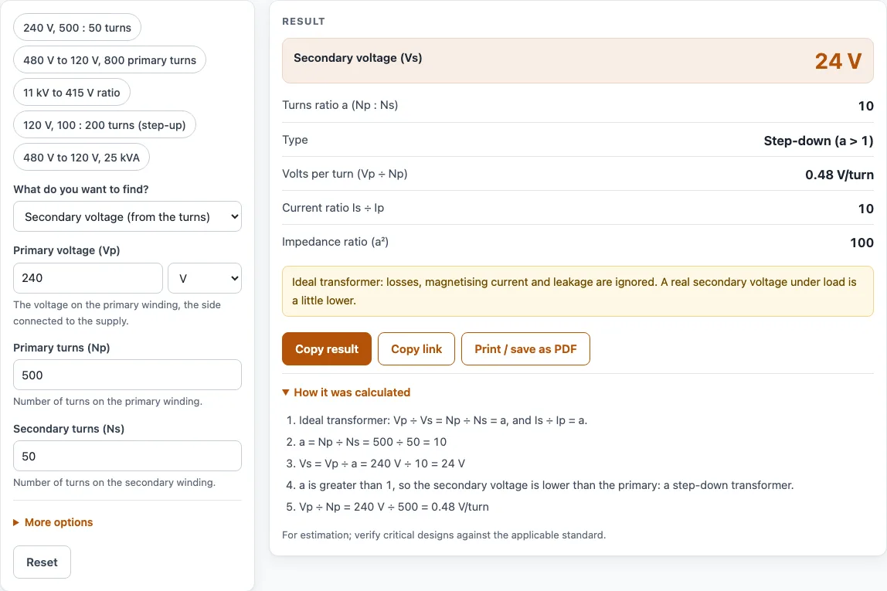Select the '240 V, 500 : 50 turns' preset

tap(77, 28)
